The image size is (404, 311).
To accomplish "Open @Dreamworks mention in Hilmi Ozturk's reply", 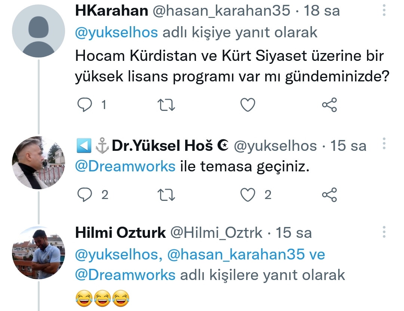I will click(125, 275).
